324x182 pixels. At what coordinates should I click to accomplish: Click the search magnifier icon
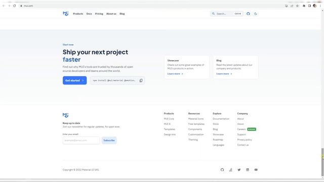tap(213, 14)
